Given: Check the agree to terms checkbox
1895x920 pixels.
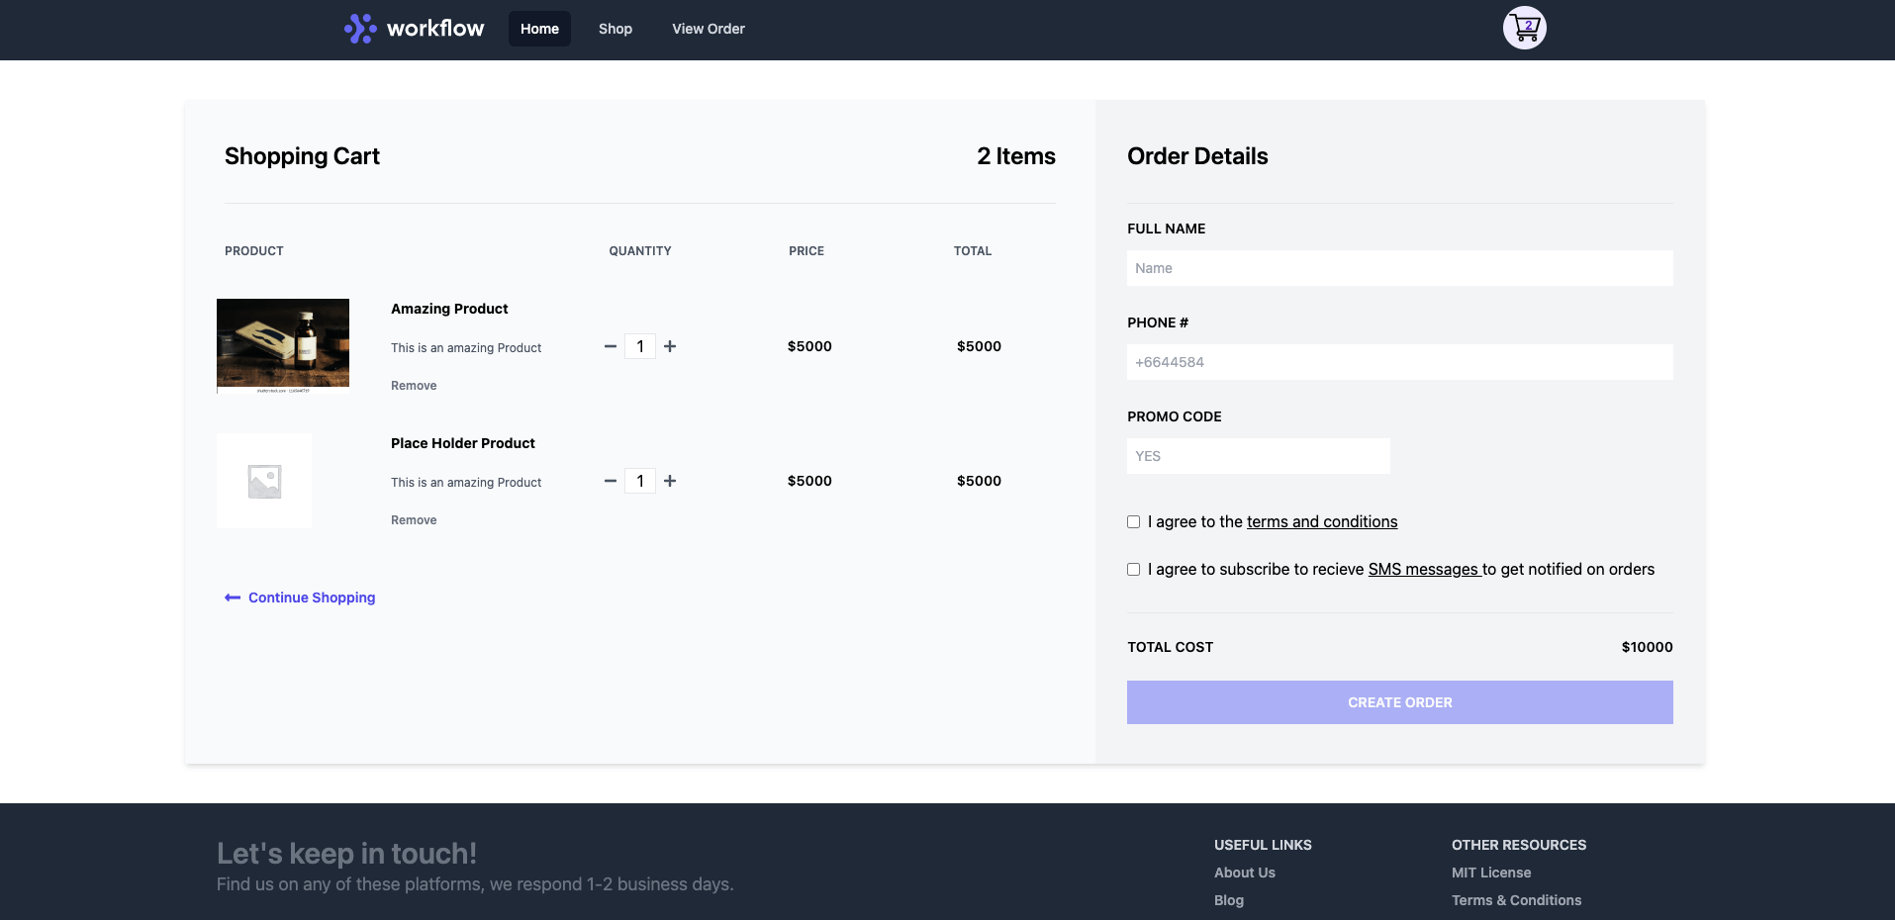Looking at the screenshot, I should point(1134,522).
